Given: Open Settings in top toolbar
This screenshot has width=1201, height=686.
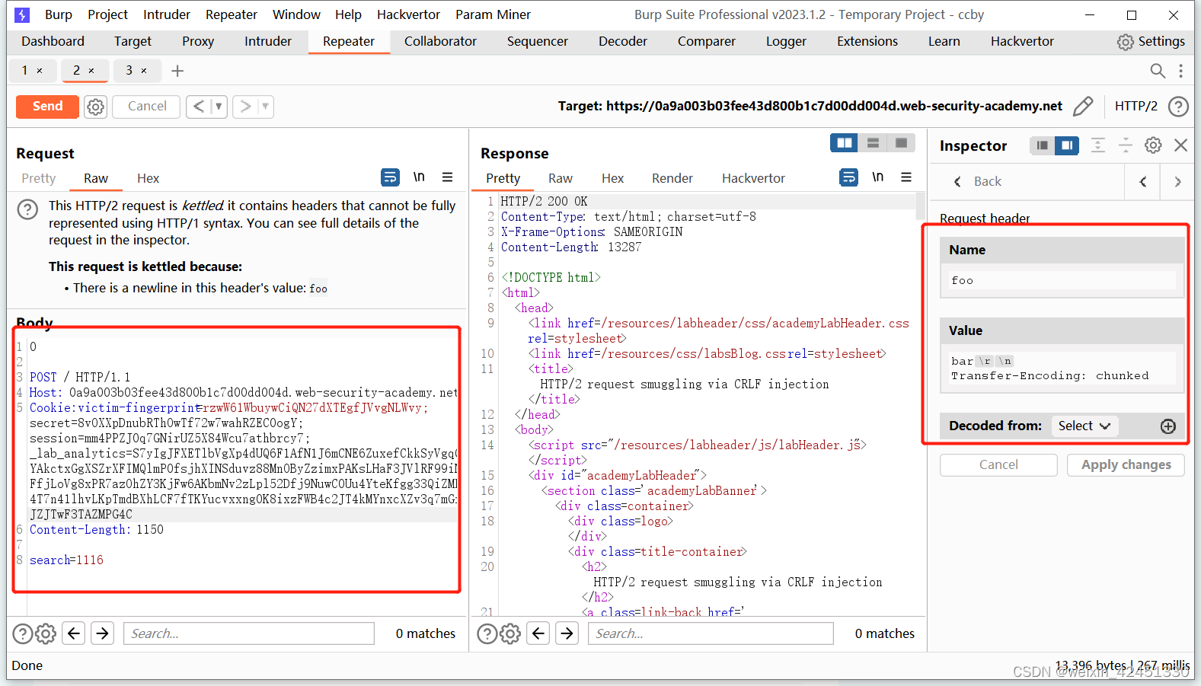Looking at the screenshot, I should click(1151, 41).
